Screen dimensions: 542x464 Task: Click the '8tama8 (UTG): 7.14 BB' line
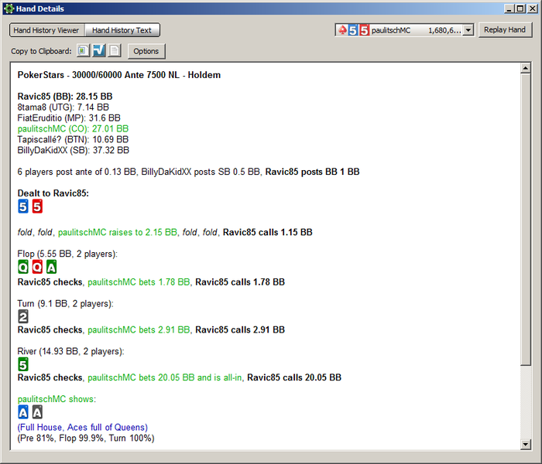click(x=63, y=107)
